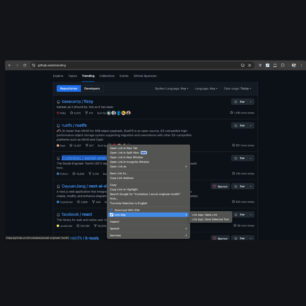Switch to the Developers toggle

pos(92,88)
